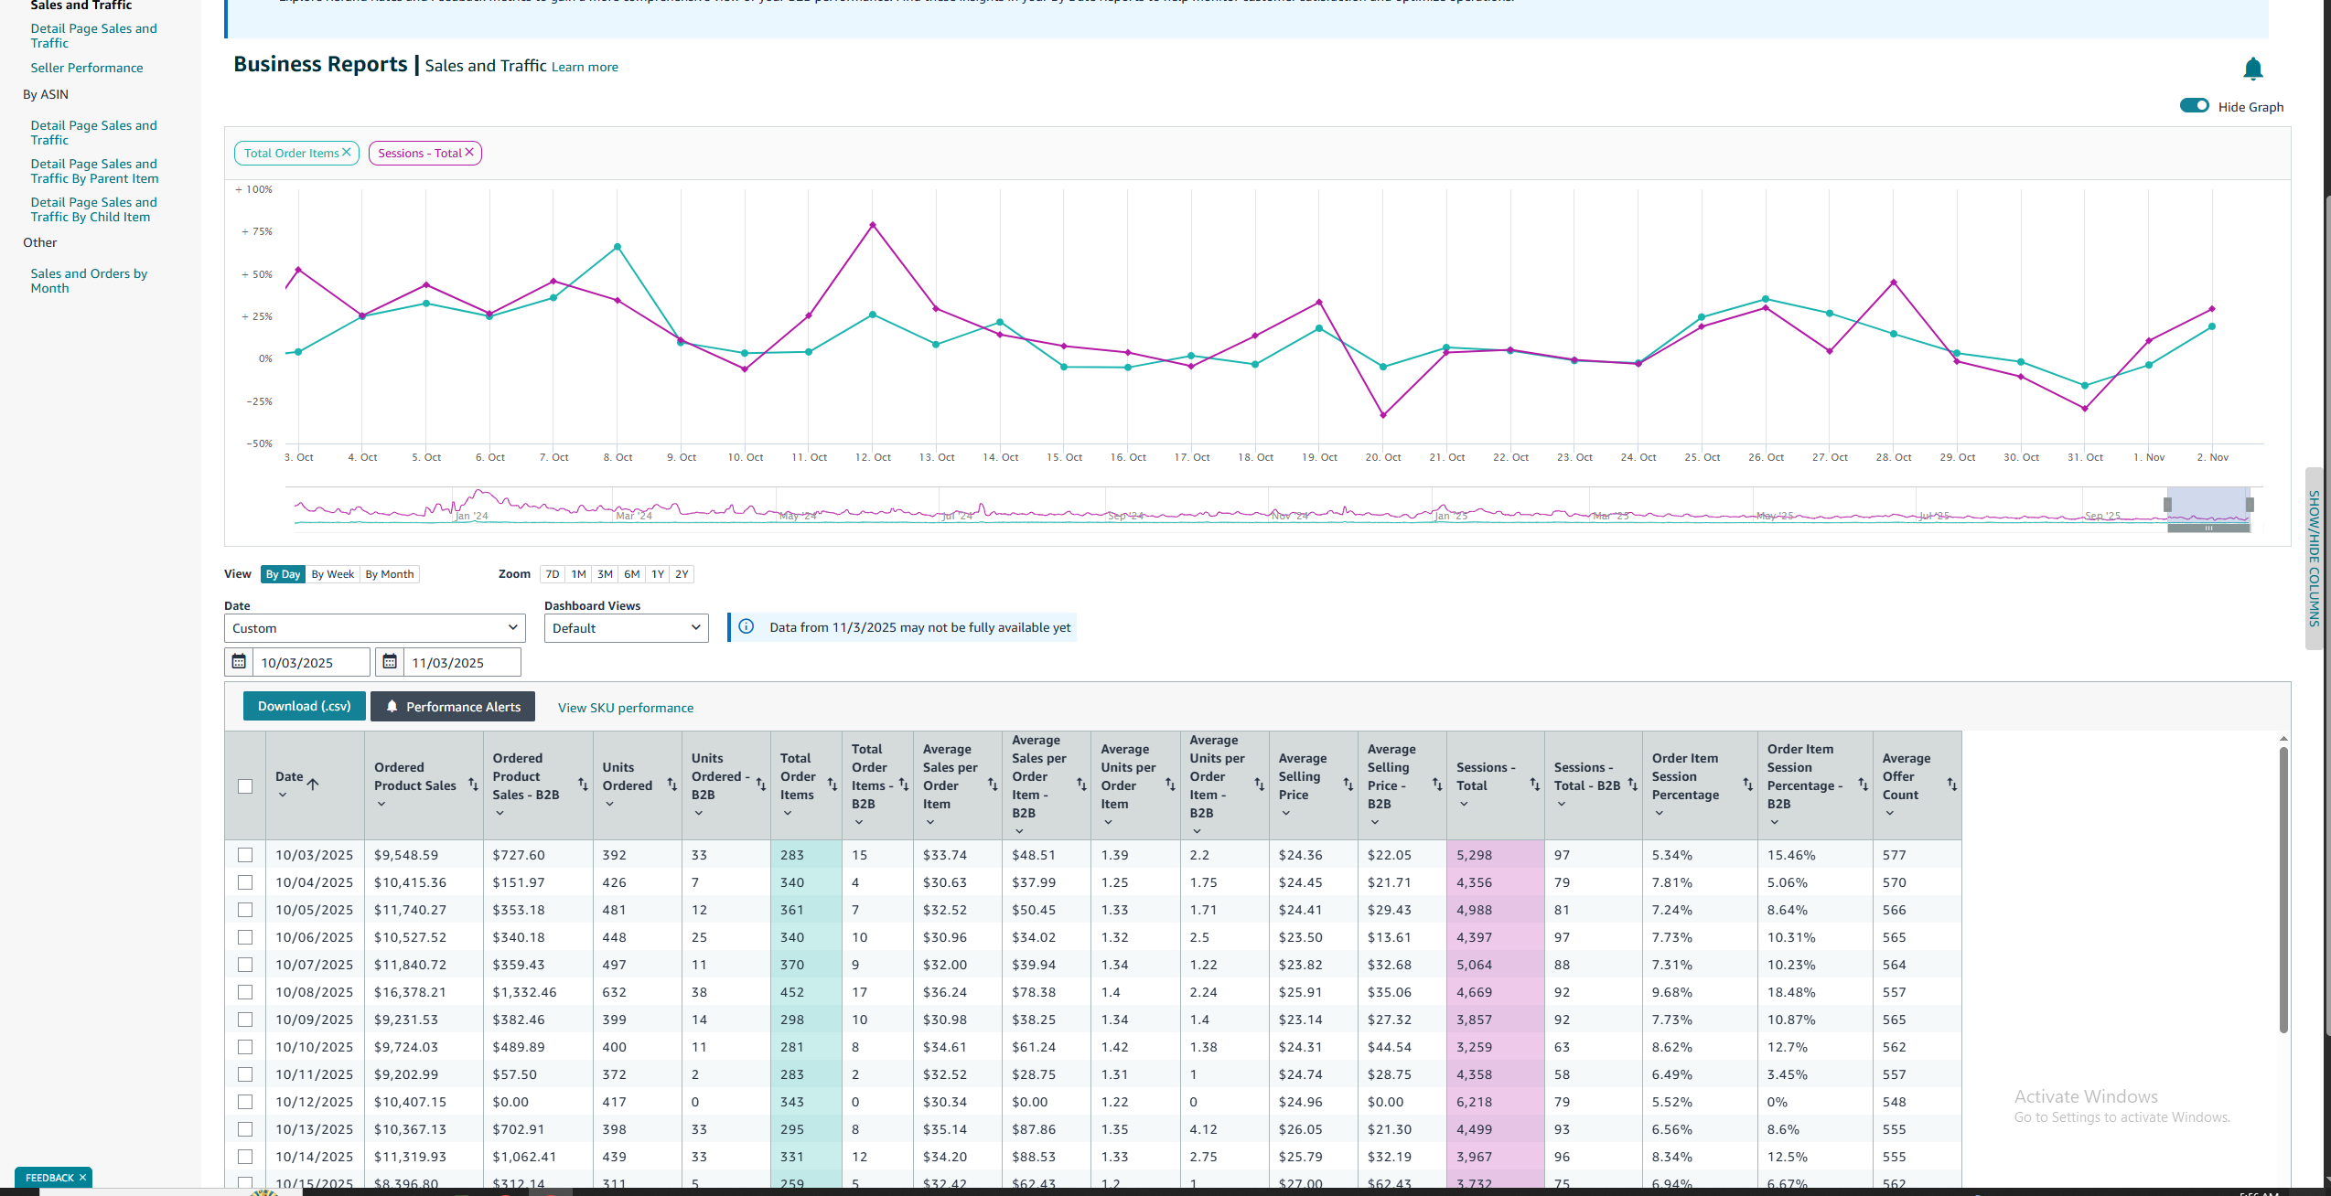2331x1196 pixels.
Task: Click the start date 10/03/2025 field
Action: click(311, 662)
